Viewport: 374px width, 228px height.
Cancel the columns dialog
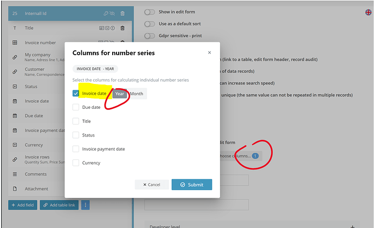click(152, 185)
